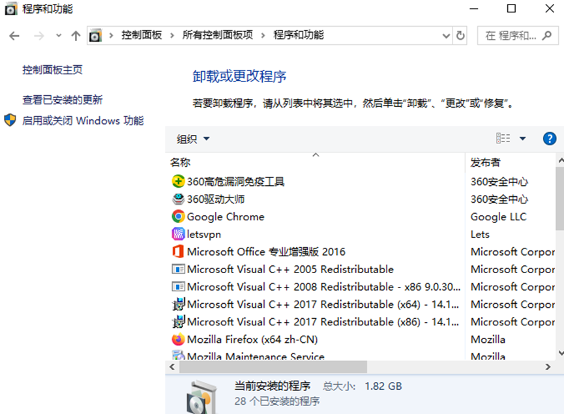Click the Mozilla publisher cell for Firefox
This screenshot has width=564, height=414.
pos(488,339)
